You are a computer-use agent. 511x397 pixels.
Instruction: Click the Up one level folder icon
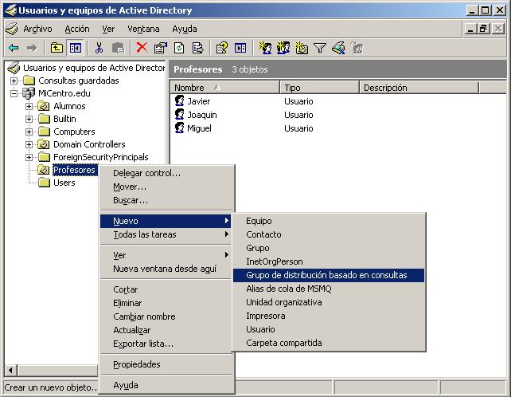pos(57,48)
